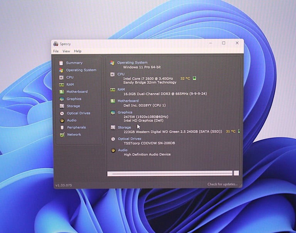The height and width of the screenshot is (233, 296).
Task: Click the Summary clipboard icon in sidebar
Action: 61,63
